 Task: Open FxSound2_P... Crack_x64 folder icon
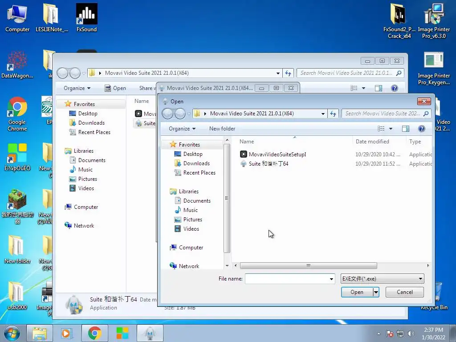[399, 21]
